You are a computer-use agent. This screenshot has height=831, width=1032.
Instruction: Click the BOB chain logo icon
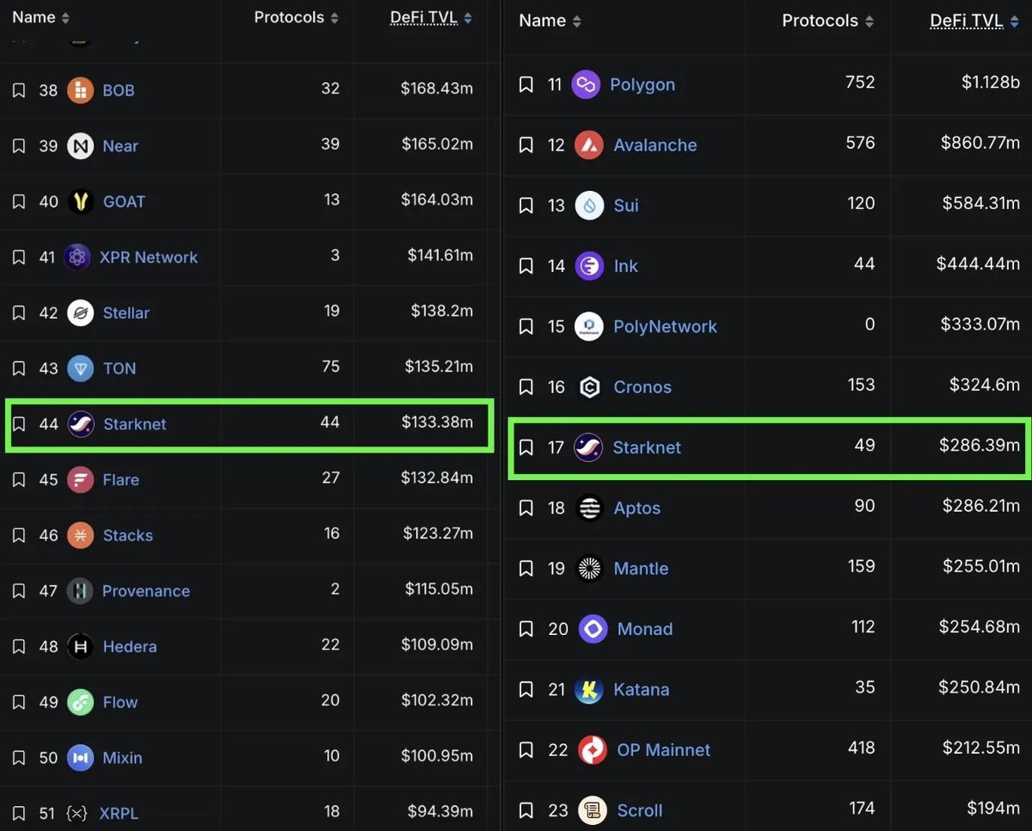[80, 90]
